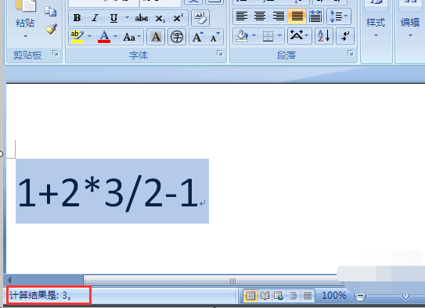Viewport: 425px width, 308px height.
Task: Switch to Draft view
Action: point(308,295)
